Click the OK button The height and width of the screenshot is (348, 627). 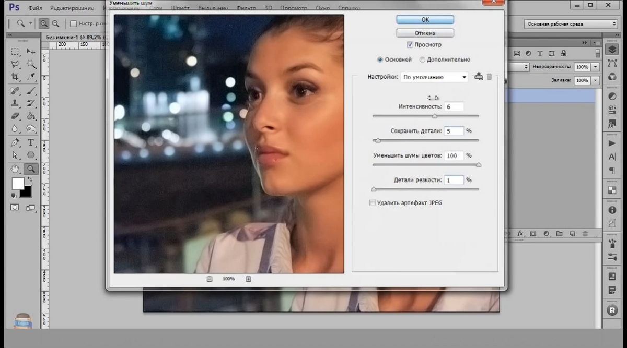(425, 19)
